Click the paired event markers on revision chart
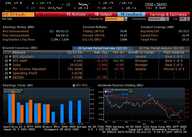The width and height of the screenshot is (192, 137). (124, 94)
